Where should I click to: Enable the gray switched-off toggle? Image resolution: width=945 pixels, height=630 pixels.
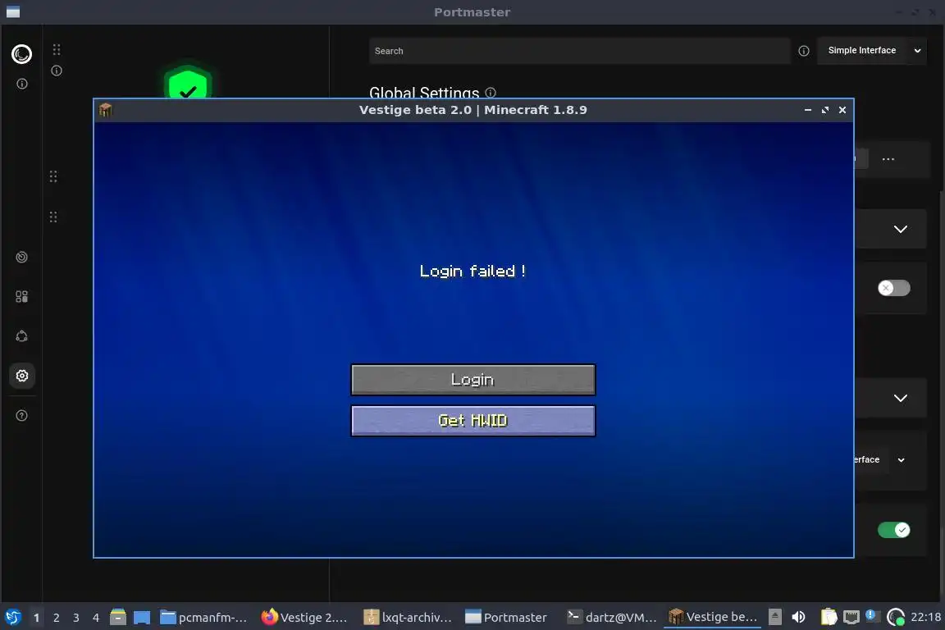(894, 288)
